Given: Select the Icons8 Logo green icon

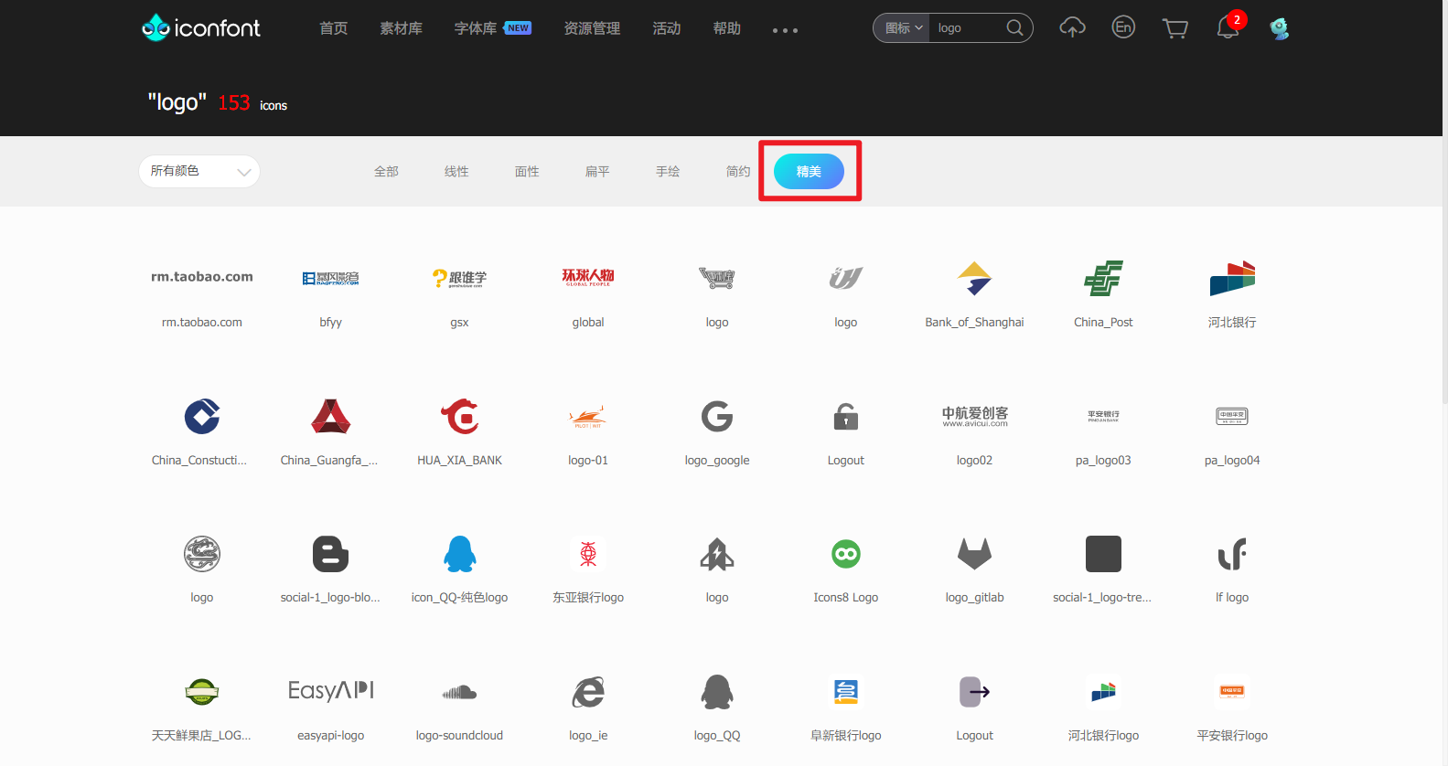Looking at the screenshot, I should coord(846,554).
